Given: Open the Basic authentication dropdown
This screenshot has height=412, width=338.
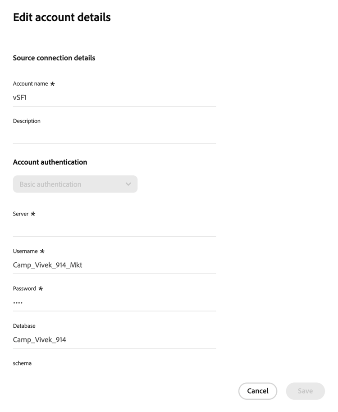Looking at the screenshot, I should (75, 184).
